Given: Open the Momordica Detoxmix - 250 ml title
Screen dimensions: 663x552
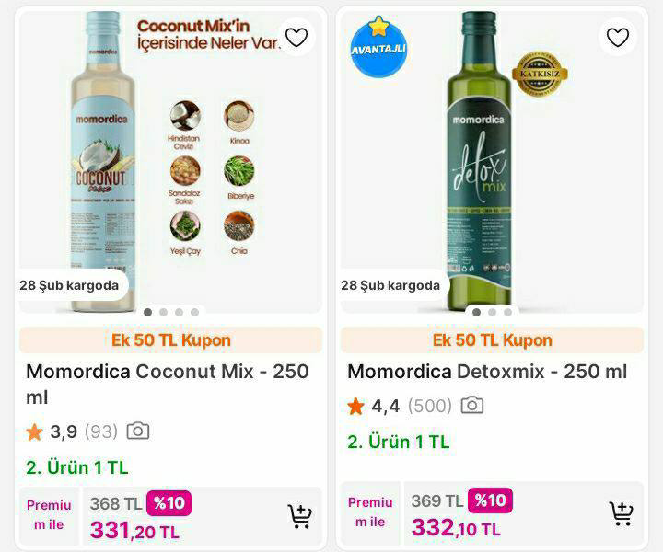Looking at the screenshot, I should click(487, 372).
